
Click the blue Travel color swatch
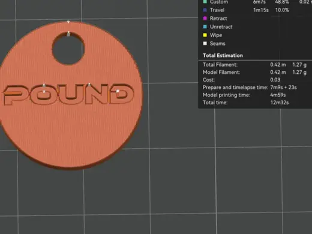[x=205, y=10]
